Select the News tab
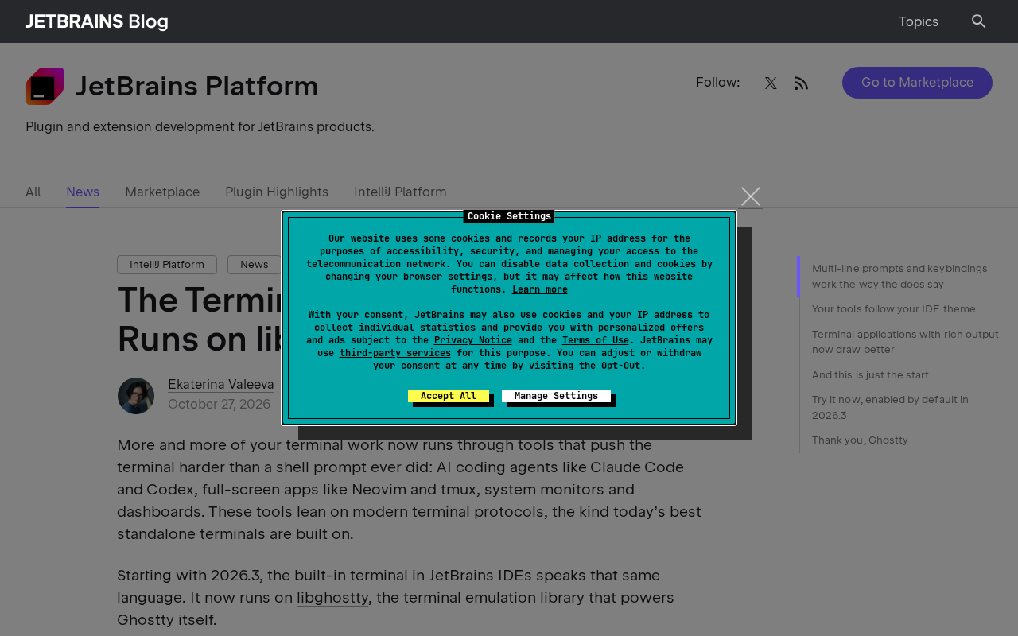This screenshot has height=636, width=1018. 83,192
